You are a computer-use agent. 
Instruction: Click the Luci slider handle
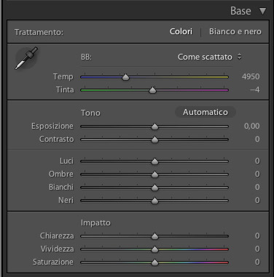154,161
